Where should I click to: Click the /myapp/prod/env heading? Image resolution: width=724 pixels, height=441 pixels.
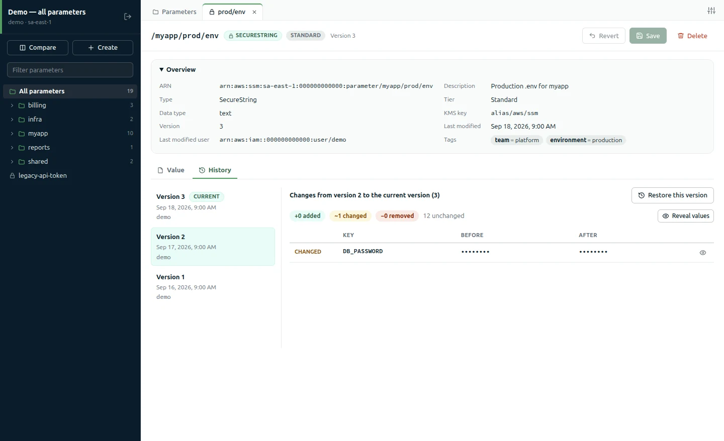(185, 36)
